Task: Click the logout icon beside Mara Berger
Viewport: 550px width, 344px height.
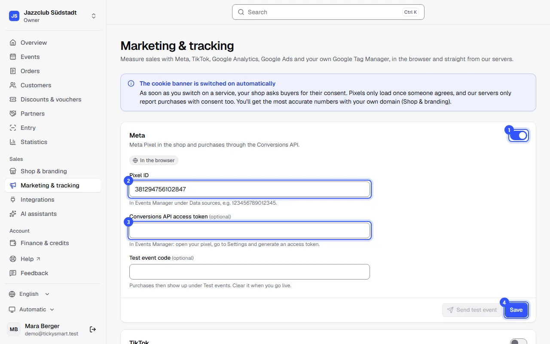Action: pyautogui.click(x=93, y=329)
